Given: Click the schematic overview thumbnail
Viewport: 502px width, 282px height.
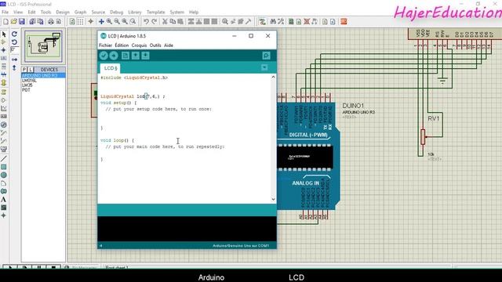Looking at the screenshot, I should (43, 46).
